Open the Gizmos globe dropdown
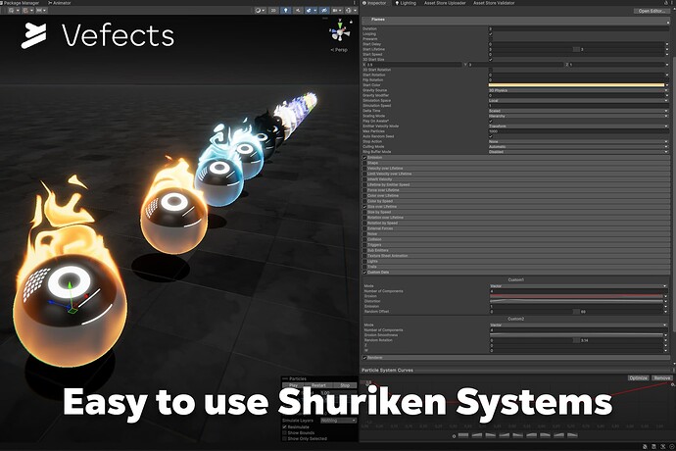 (x=350, y=10)
